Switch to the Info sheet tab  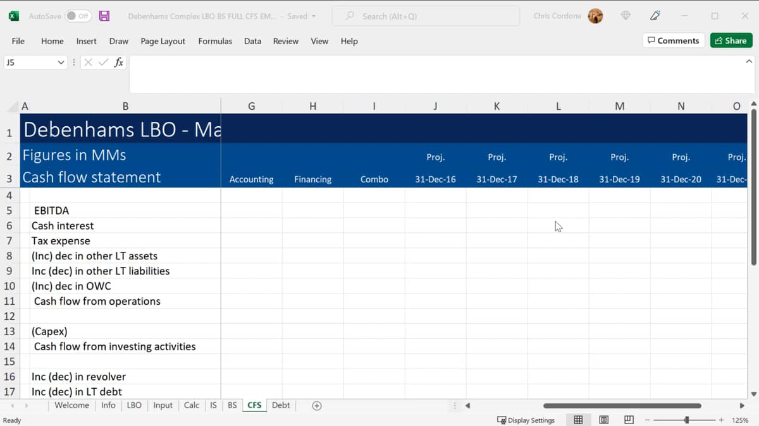(x=108, y=405)
